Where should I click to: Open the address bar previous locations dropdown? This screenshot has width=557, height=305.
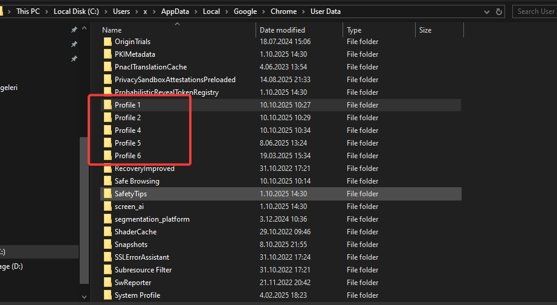487,11
